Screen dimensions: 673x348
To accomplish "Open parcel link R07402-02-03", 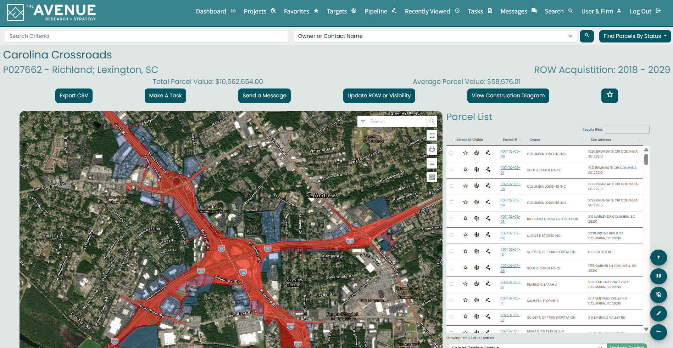I will click(510, 219).
